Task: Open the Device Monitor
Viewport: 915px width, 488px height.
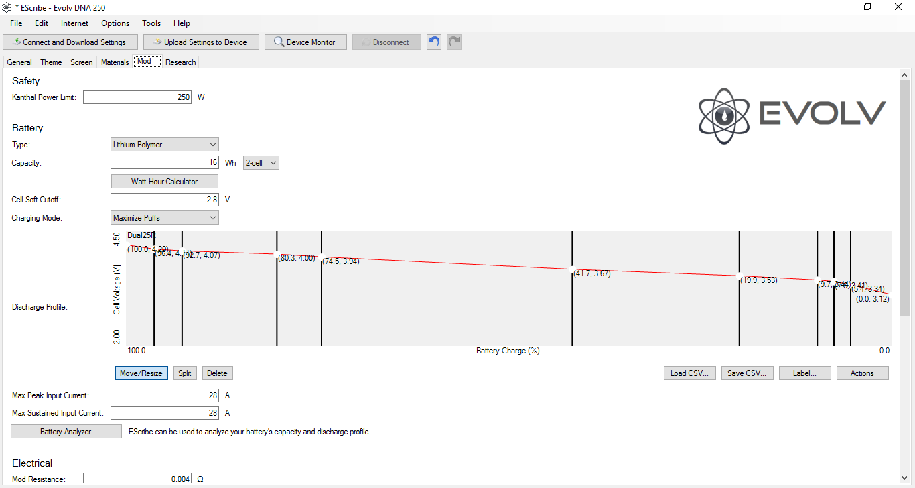Action: click(305, 42)
